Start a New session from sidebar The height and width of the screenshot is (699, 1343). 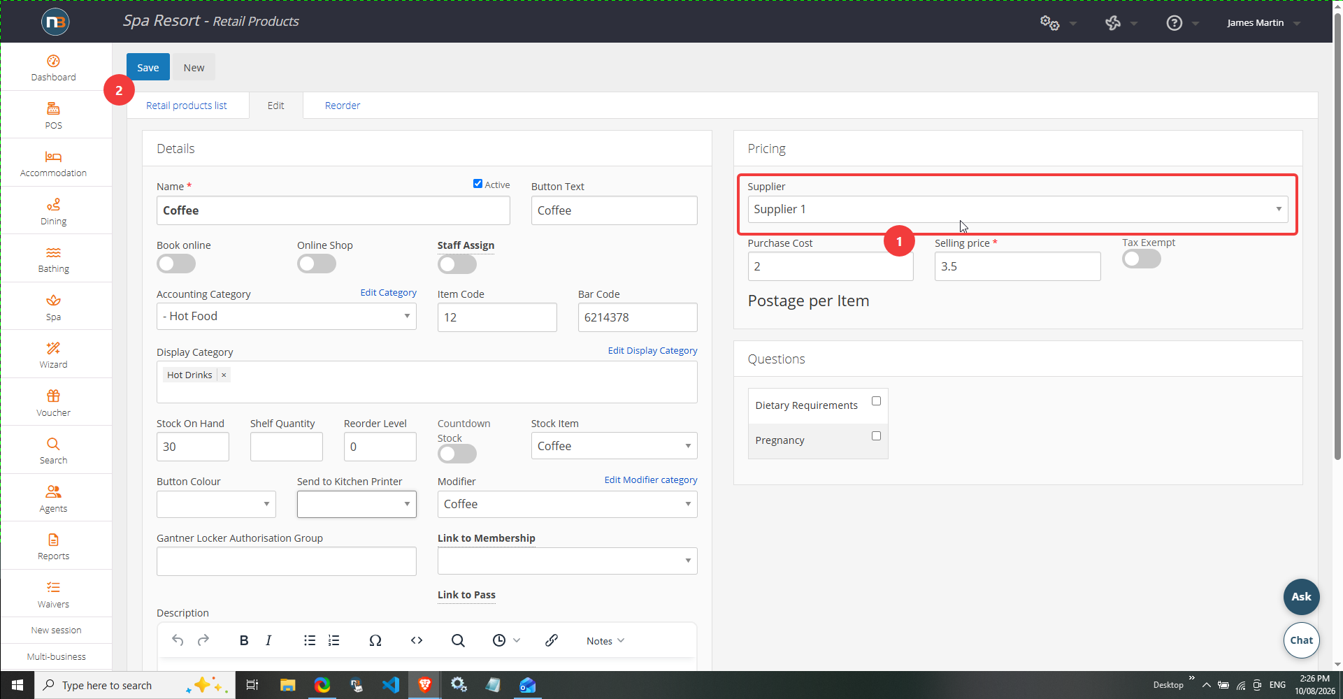[57, 630]
